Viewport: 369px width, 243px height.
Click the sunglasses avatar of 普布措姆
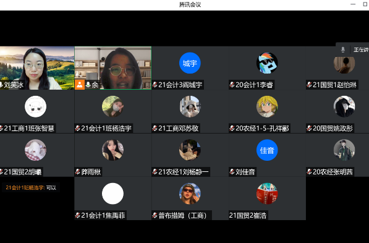click(x=190, y=194)
